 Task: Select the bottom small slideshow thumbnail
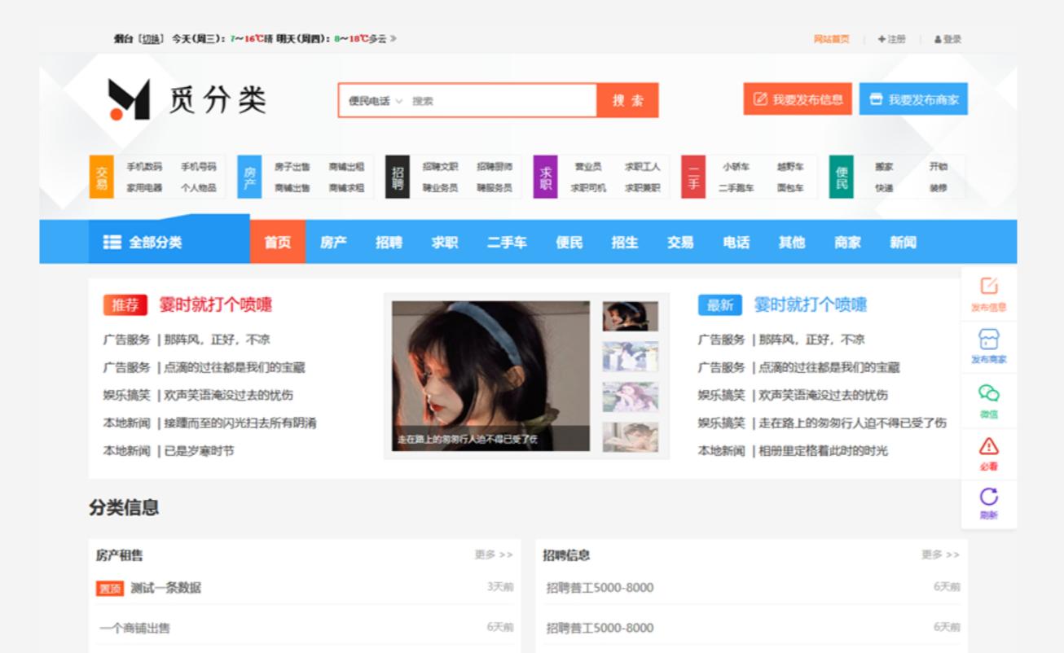point(631,437)
